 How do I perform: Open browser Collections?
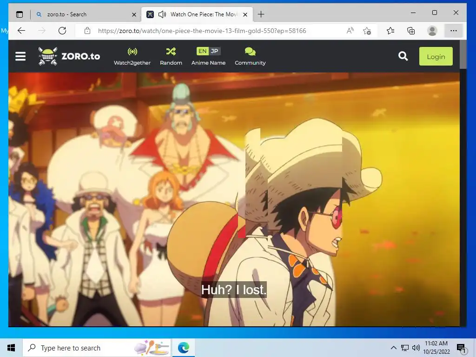click(x=411, y=31)
